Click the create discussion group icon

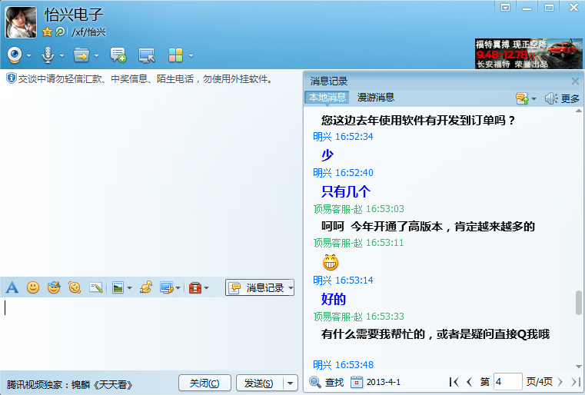point(118,55)
